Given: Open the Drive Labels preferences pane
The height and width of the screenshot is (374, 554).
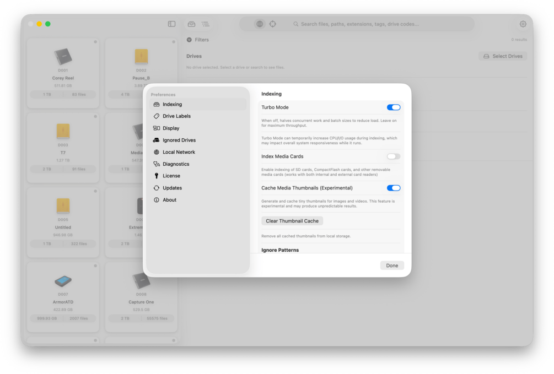Looking at the screenshot, I should coord(198,116).
